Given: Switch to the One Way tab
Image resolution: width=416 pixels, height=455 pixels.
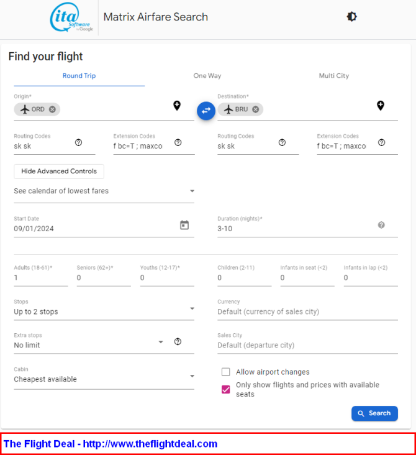Looking at the screenshot, I should (x=207, y=76).
